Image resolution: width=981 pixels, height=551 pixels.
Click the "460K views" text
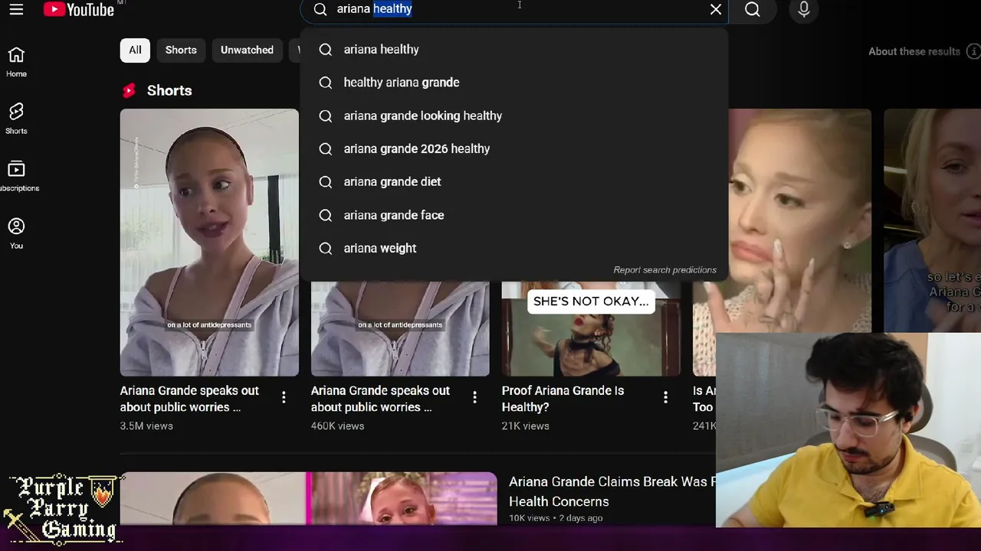tap(337, 425)
